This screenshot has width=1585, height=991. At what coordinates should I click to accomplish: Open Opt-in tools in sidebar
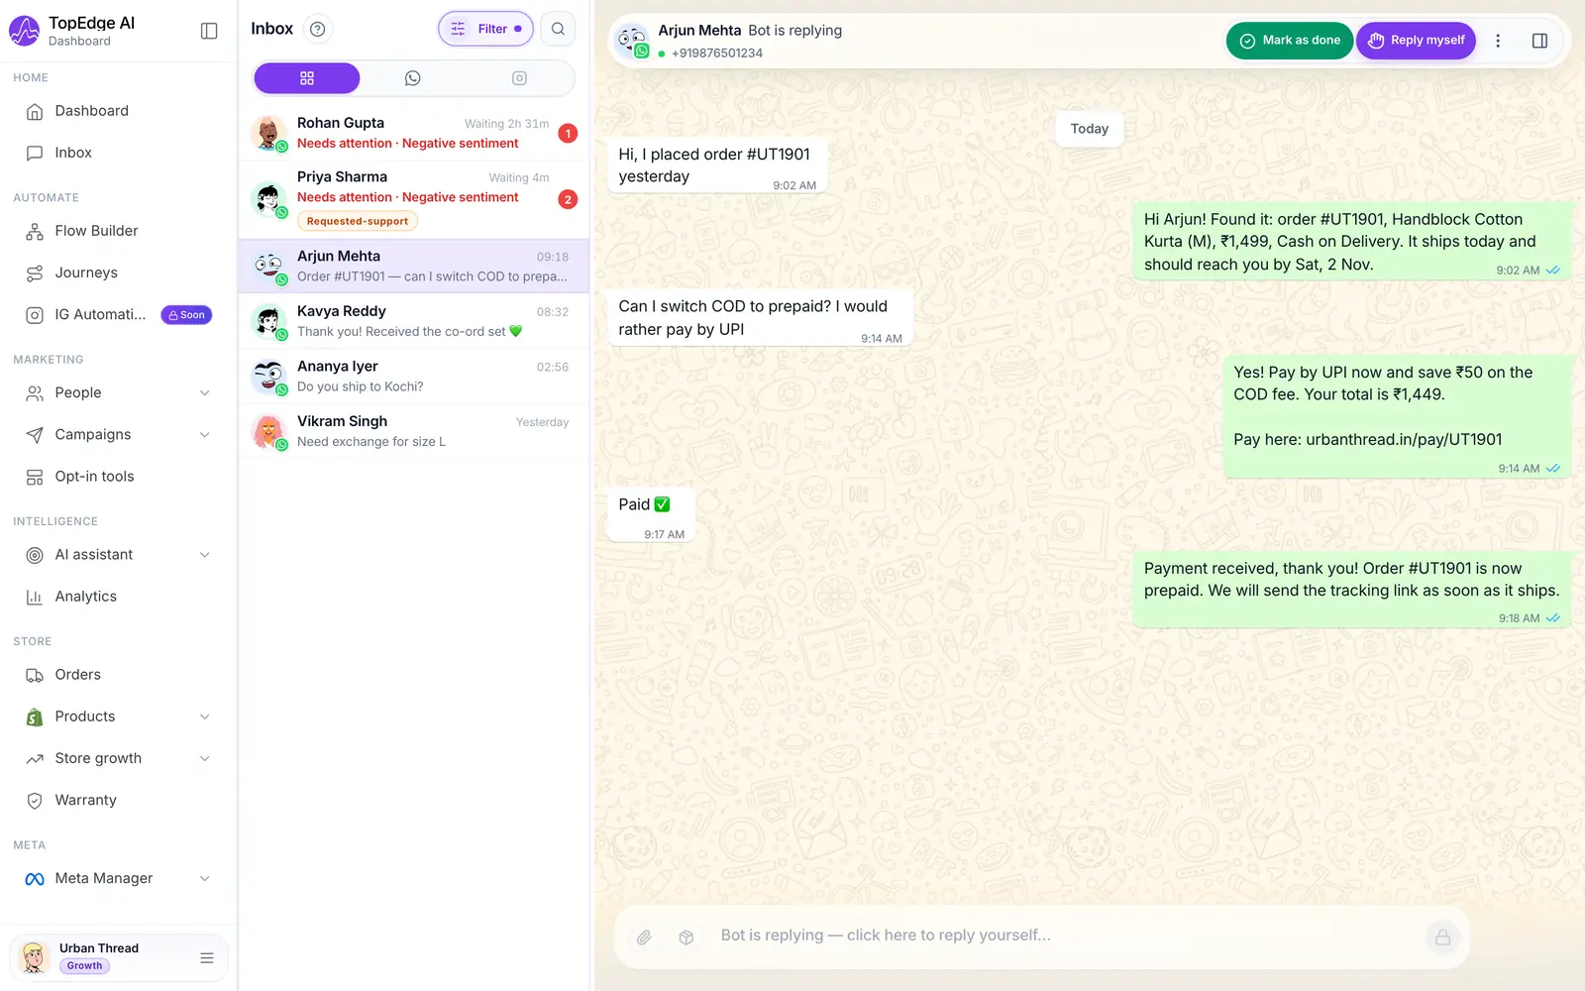(119, 477)
